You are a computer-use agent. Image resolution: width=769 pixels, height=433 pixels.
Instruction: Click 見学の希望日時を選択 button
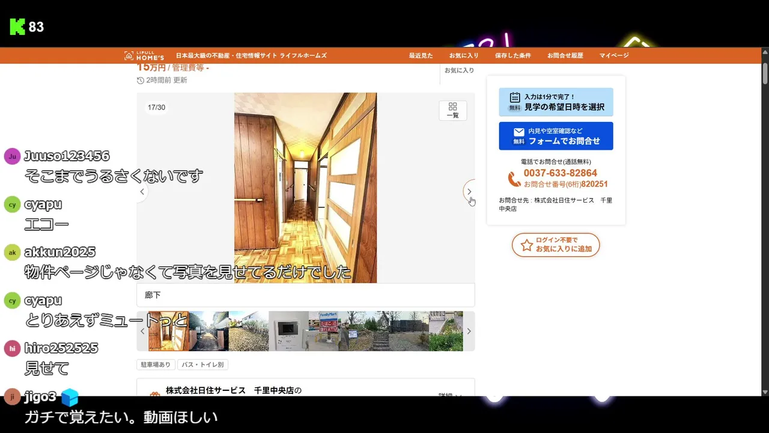[x=556, y=102]
